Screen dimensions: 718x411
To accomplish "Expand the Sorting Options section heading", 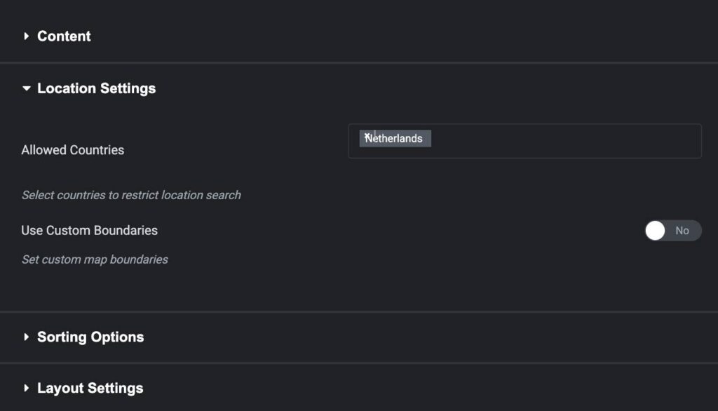I will coord(90,337).
